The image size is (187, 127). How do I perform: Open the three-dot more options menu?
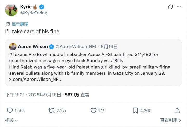[x=179, y=7]
